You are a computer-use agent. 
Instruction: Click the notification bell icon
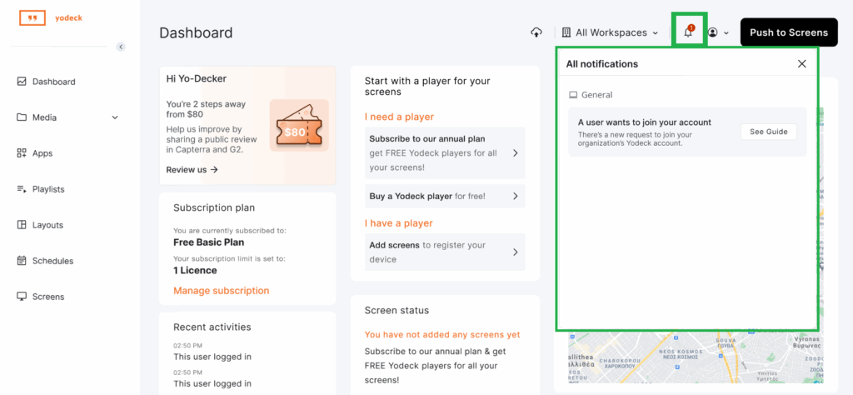tap(688, 32)
